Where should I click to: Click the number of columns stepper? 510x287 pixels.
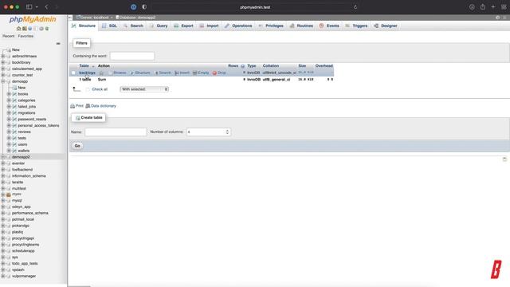pyautogui.click(x=227, y=132)
